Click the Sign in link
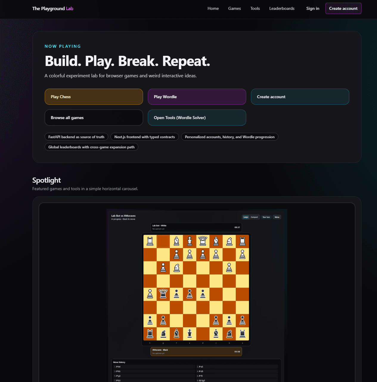 (313, 8)
